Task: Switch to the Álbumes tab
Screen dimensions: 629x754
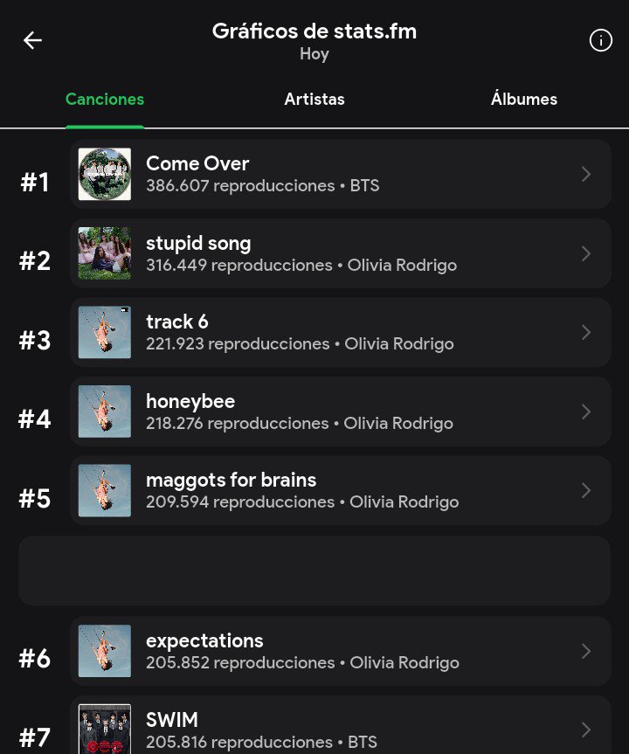Action: coord(523,99)
